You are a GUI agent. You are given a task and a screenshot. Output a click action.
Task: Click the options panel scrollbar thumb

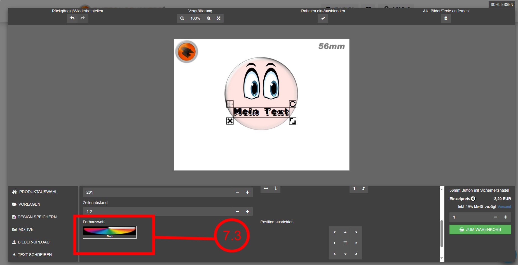click(442, 234)
